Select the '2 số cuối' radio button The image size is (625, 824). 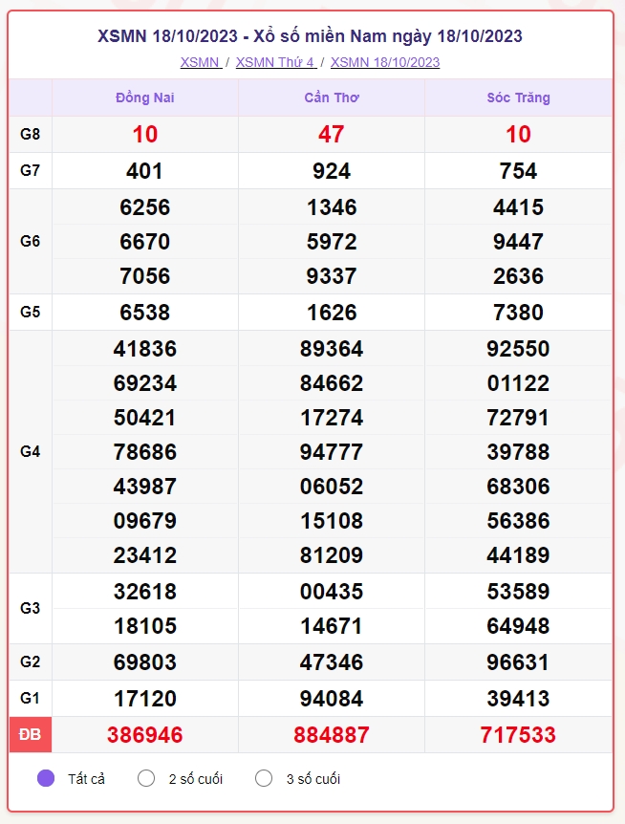tap(146, 778)
